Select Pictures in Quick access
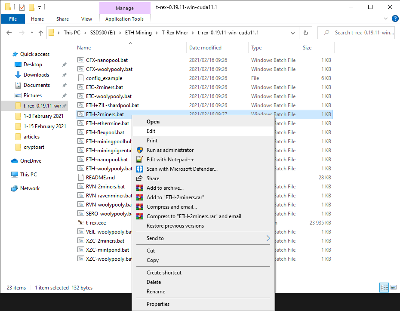The width and height of the screenshot is (400, 311). click(x=33, y=95)
